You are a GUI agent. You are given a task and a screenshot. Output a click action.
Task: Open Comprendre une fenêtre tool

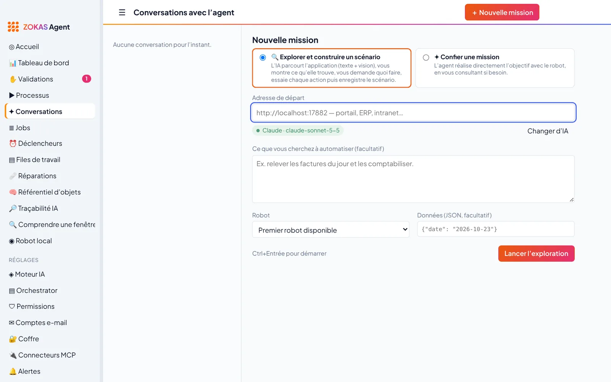point(50,225)
